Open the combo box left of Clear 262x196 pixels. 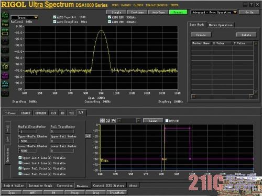[129, 121]
